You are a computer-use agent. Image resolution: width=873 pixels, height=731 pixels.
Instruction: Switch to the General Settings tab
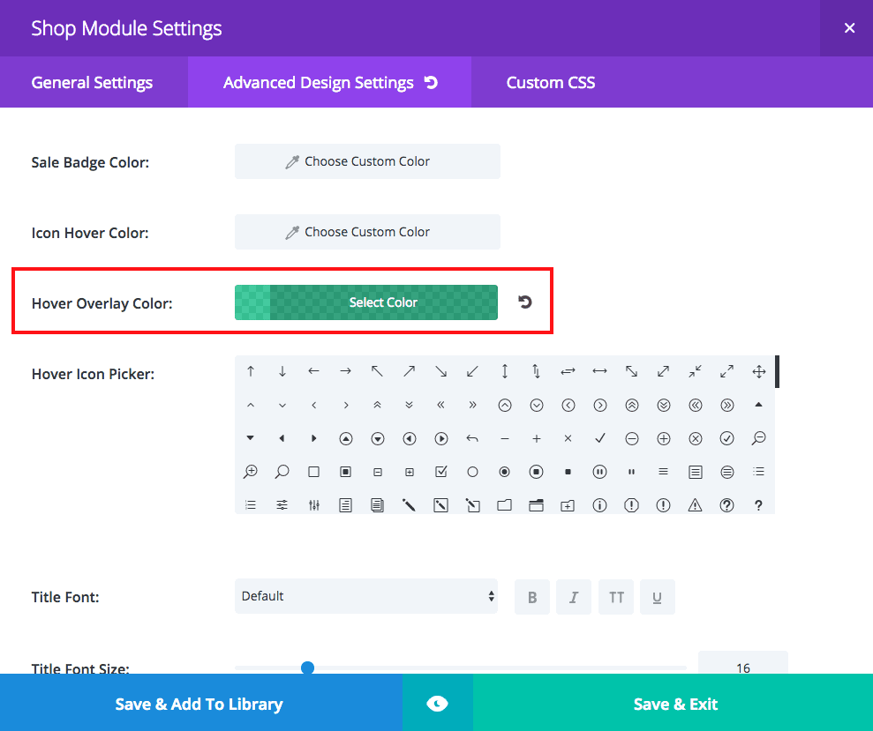coord(92,83)
